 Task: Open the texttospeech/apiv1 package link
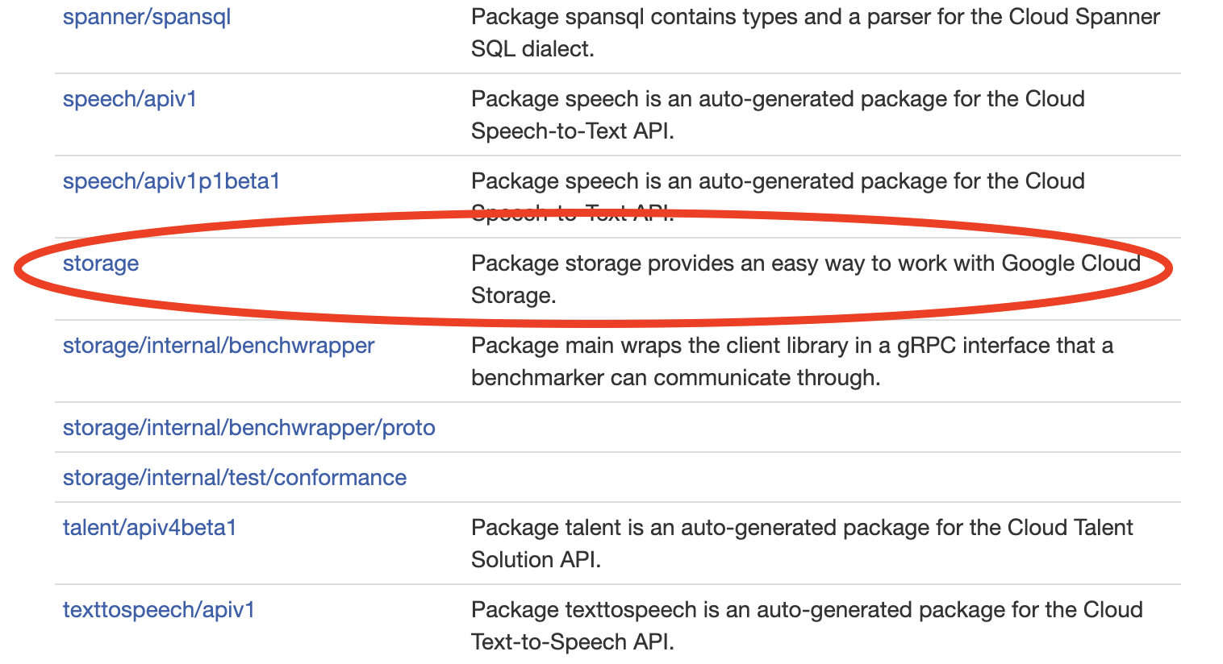click(158, 610)
